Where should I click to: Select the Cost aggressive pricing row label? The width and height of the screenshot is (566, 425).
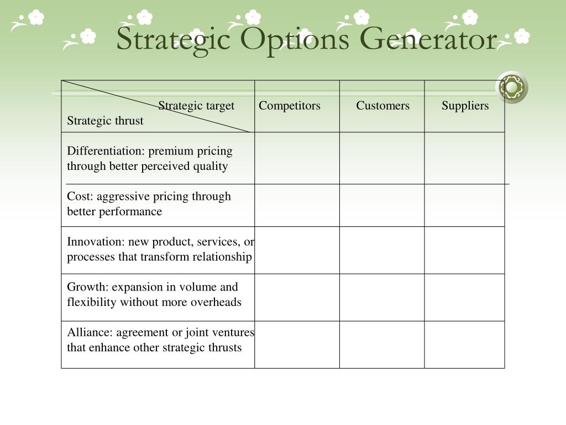(x=149, y=204)
